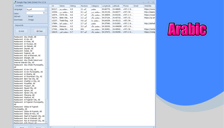Sort by the Rating column header

74,6
